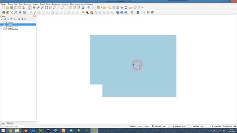237x133 pixels.
Task: Click filter legend icon in Layers panel
Action: click(x=11, y=19)
